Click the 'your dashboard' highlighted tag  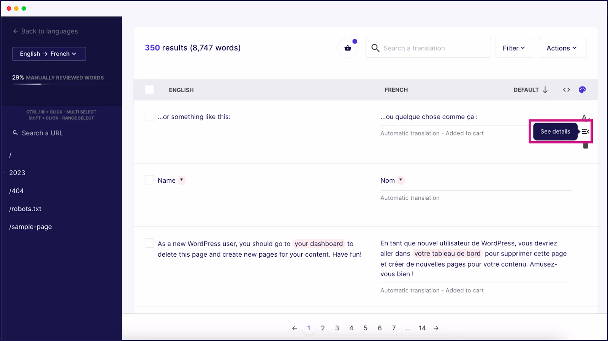pos(319,244)
